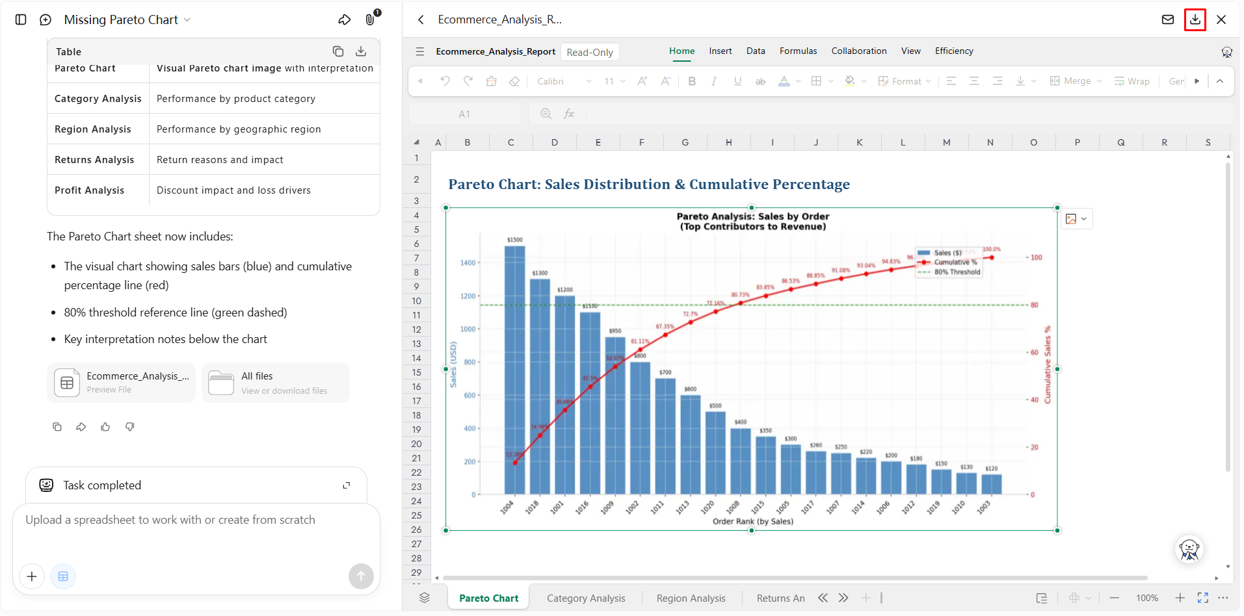Viewport: 1244px width, 616px height.
Task: Copy the table with the copy icon
Action: coord(338,51)
